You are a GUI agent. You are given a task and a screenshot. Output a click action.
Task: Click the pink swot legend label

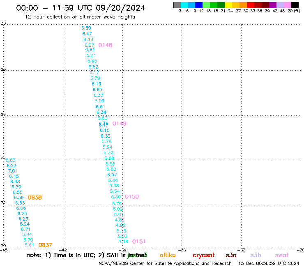click(282, 255)
